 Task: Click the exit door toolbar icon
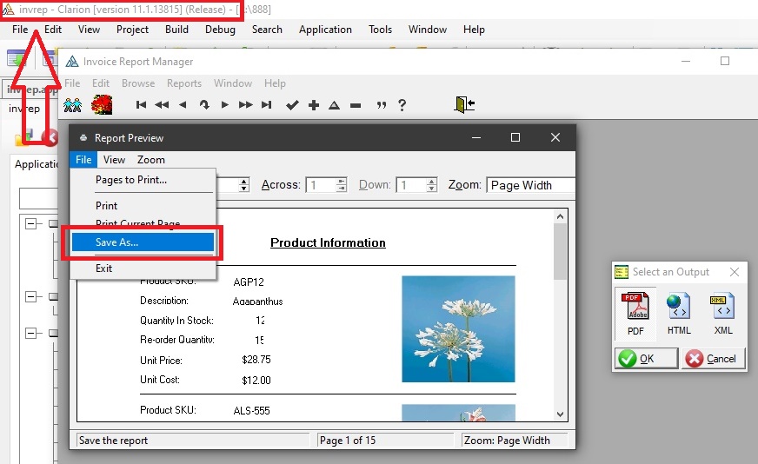[464, 104]
